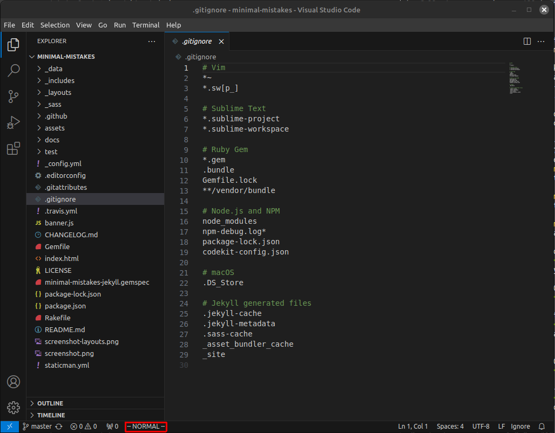The image size is (555, 433).
Task: Split the editor using the toolbar icon
Action: tap(526, 41)
